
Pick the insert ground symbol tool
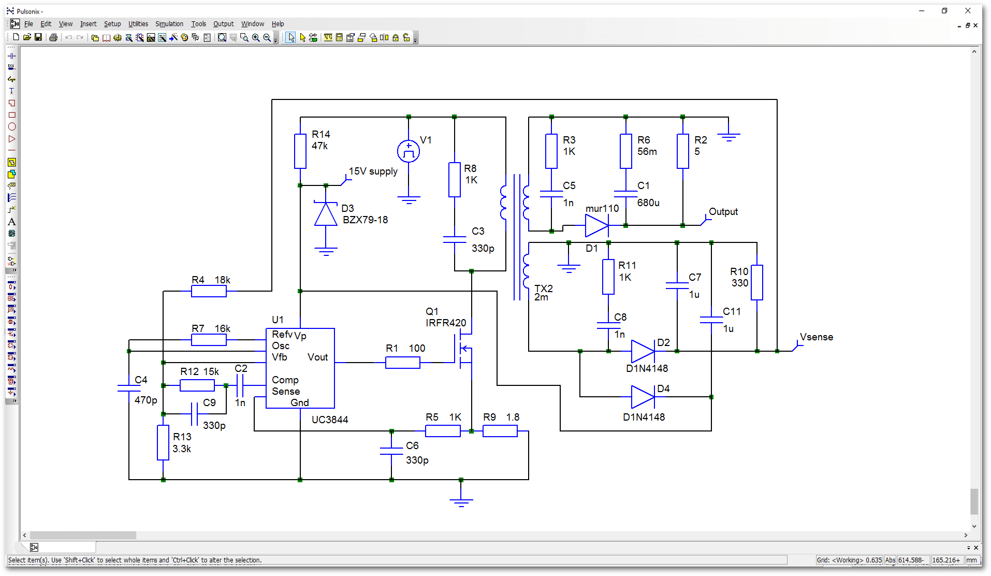(x=11, y=393)
